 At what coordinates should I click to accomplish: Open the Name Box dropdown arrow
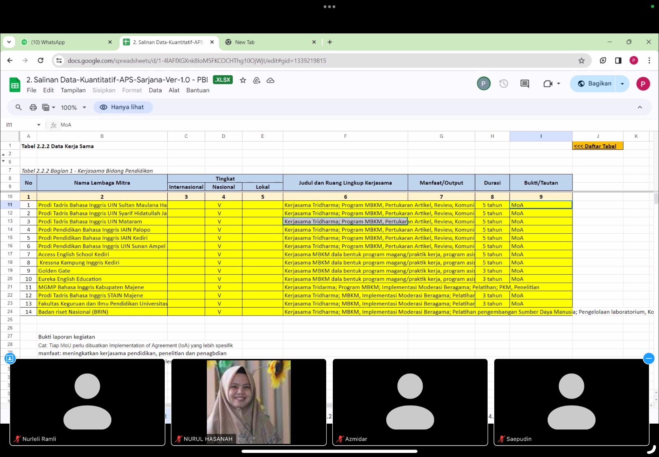pos(39,125)
